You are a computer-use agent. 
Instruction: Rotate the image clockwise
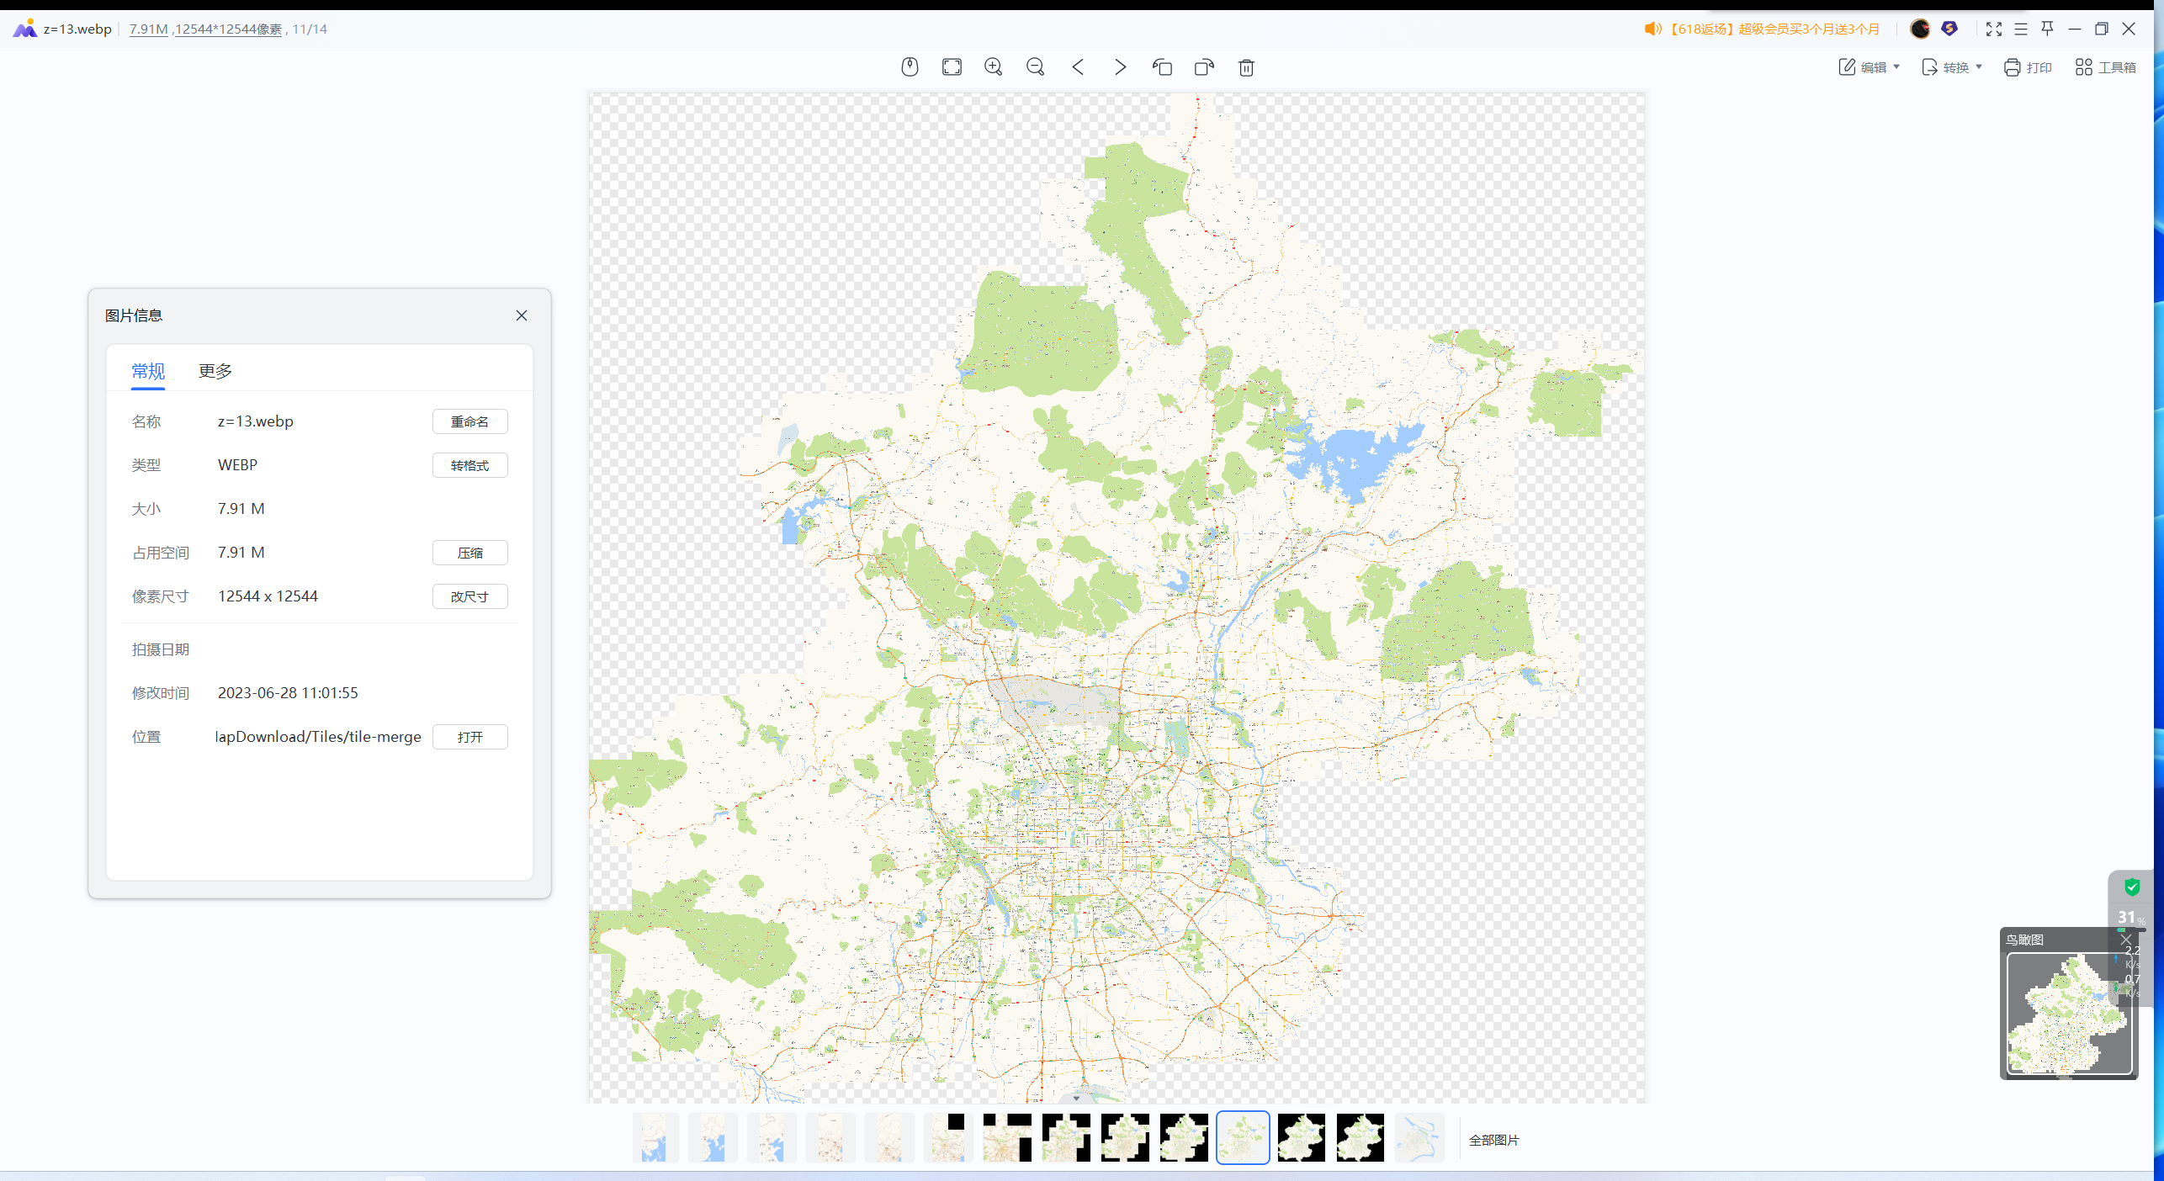tap(1204, 67)
